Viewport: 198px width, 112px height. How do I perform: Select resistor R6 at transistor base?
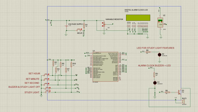coord(167,92)
